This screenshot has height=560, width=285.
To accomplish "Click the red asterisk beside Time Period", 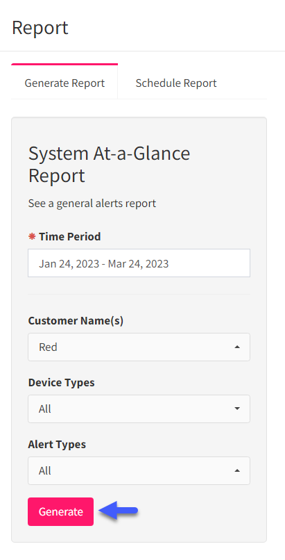I will pos(32,236).
